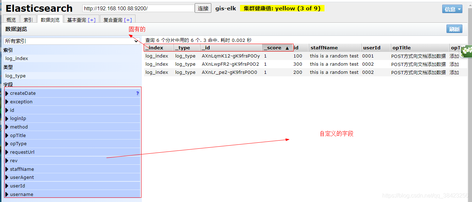Expand the opTitle field filter

(72, 136)
